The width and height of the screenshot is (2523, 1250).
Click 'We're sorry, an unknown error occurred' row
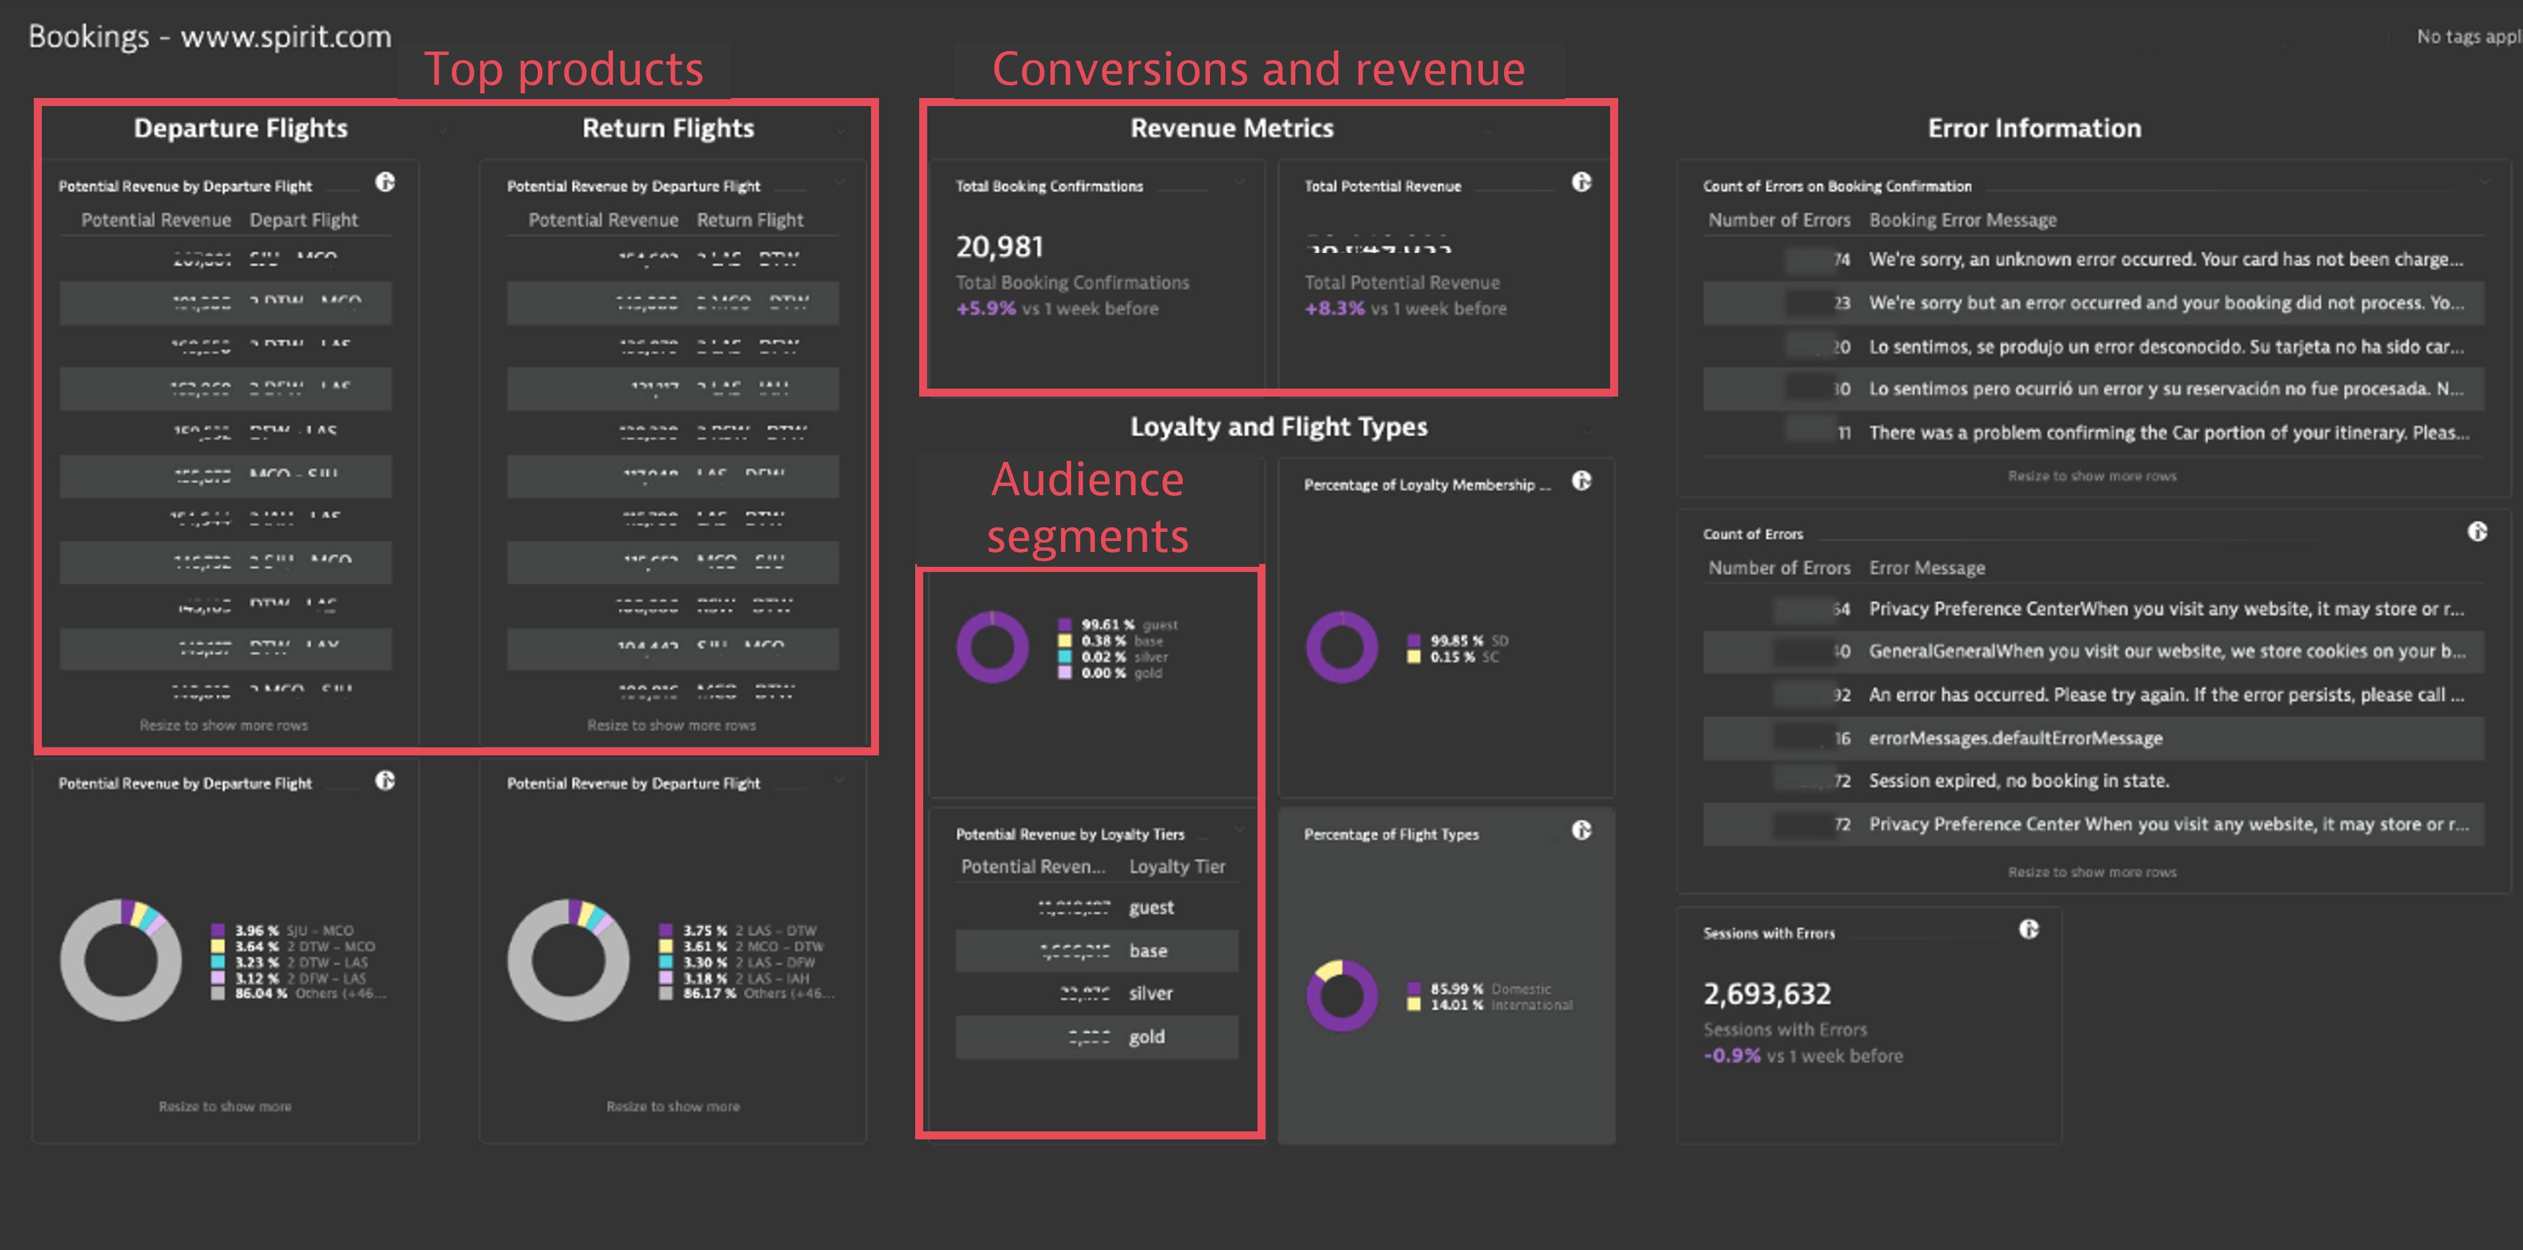[x=2094, y=260]
